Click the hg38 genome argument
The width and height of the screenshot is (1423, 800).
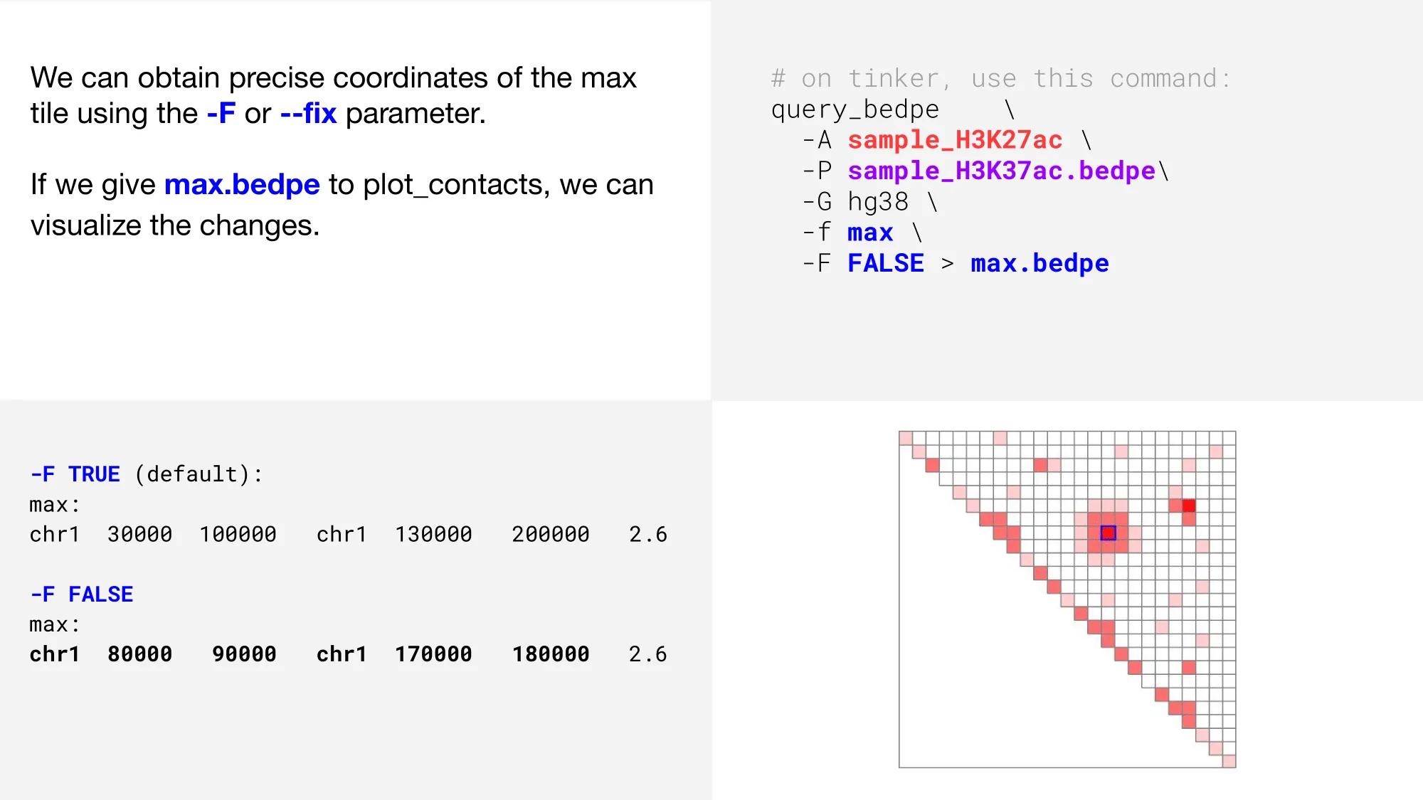878,202
